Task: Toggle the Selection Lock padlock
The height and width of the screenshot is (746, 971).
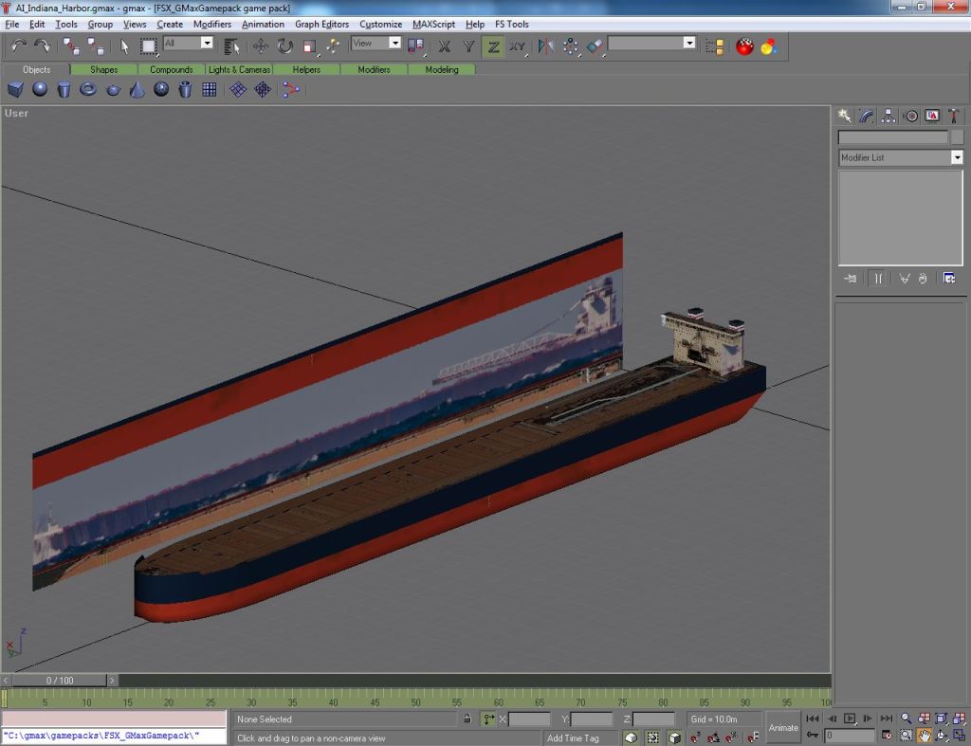Action: [467, 719]
